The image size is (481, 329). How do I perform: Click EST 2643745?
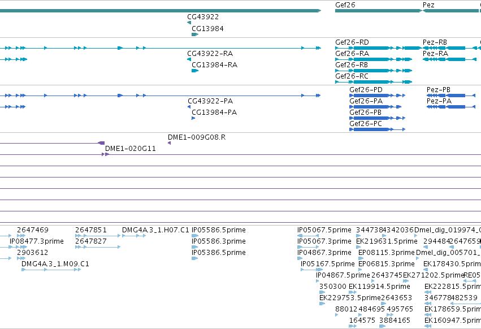click(373, 281)
